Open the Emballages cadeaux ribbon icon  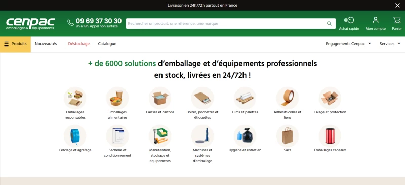[x=330, y=136]
